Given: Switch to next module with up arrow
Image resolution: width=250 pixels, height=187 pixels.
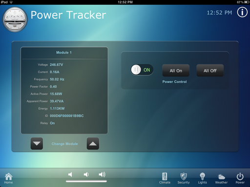Looking at the screenshot, I should 93,144.
